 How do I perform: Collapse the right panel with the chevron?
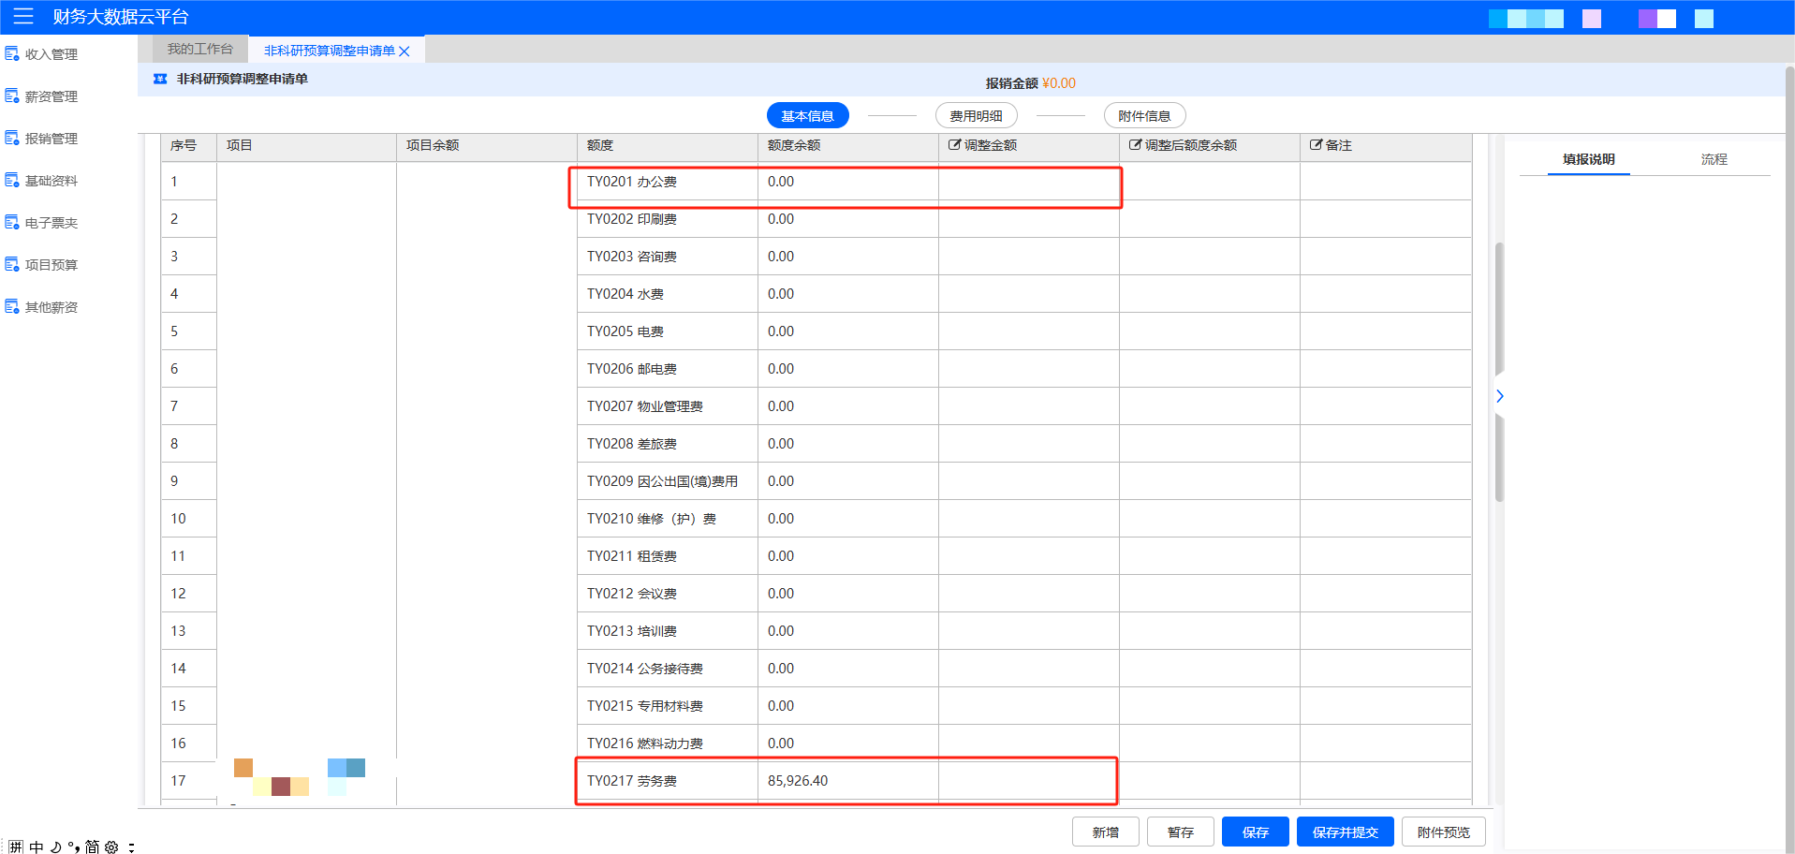tap(1499, 396)
